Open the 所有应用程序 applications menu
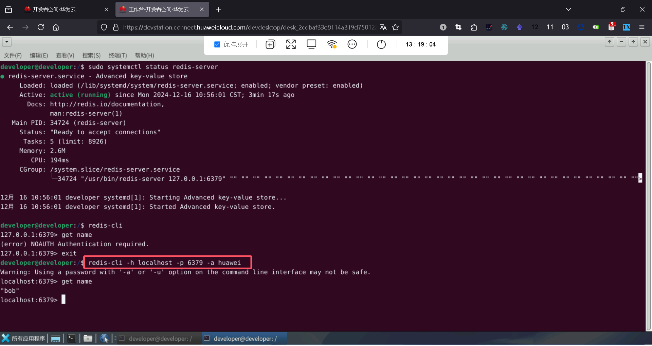This screenshot has height=346, width=652. point(23,339)
